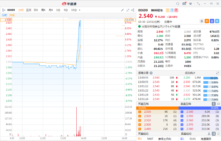
Task: Select bid level 1 at 2.530
Action: click(x=157, y=112)
